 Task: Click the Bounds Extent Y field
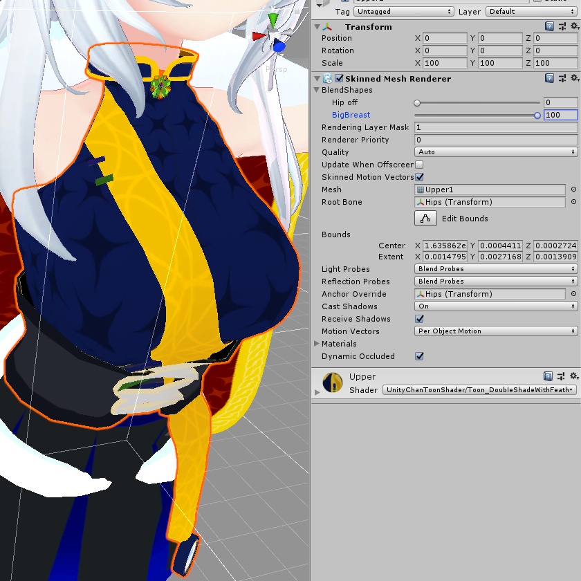500,257
